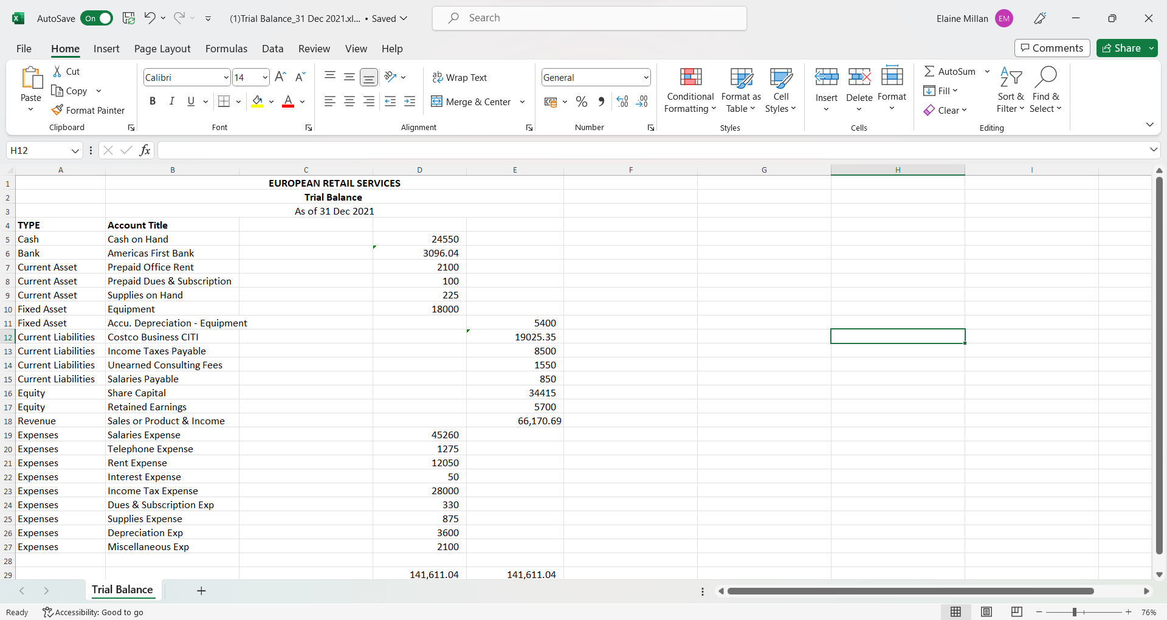Click the Format Painter brush icon
Image resolution: width=1167 pixels, height=620 pixels.
point(57,110)
